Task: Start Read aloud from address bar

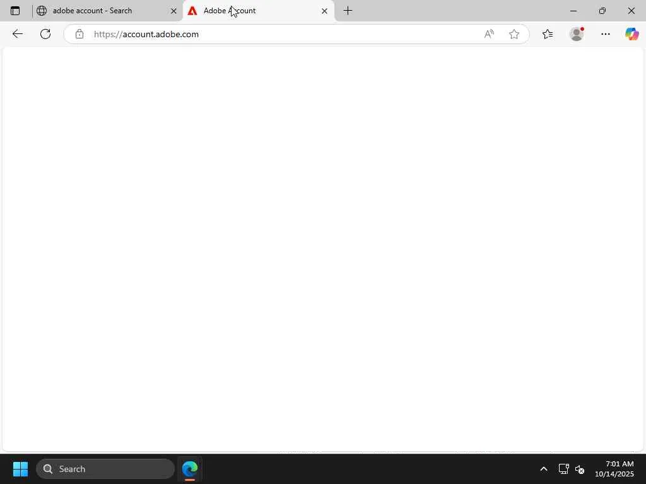Action: coord(489,34)
